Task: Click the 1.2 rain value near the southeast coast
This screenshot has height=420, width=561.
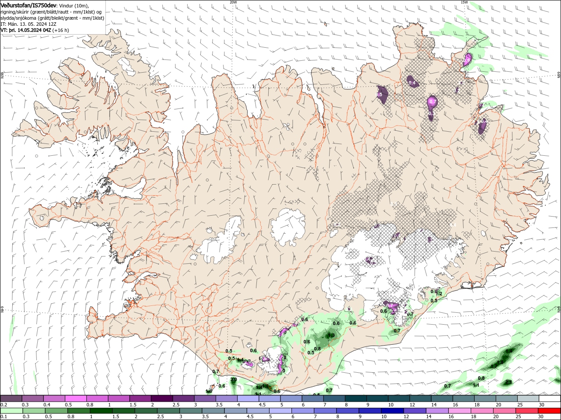Action: 439,294
